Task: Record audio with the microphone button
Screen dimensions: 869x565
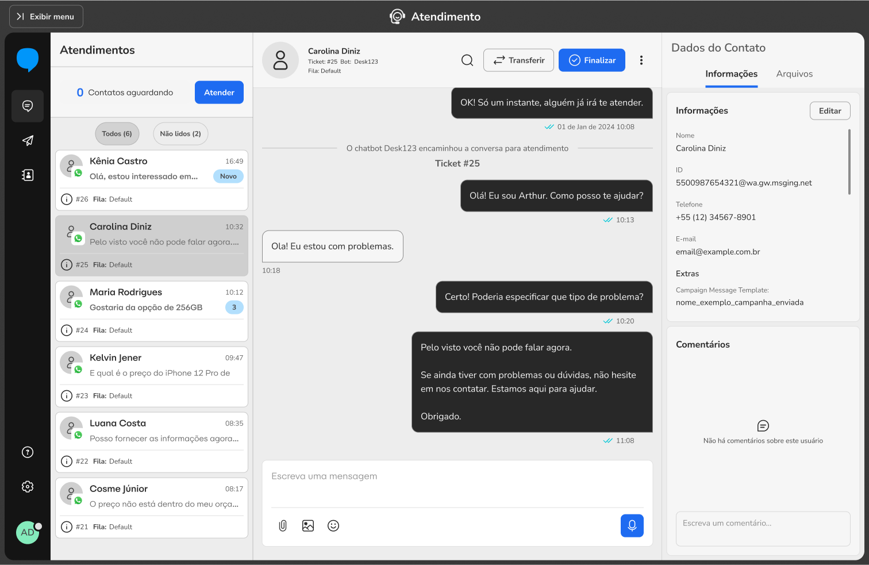Action: (632, 525)
